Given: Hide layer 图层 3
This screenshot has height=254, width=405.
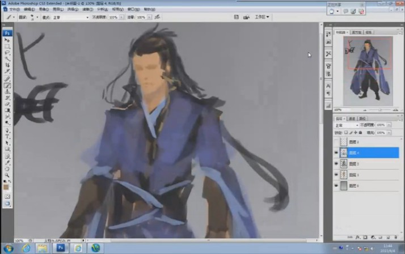Looking at the screenshot, I should [x=336, y=164].
